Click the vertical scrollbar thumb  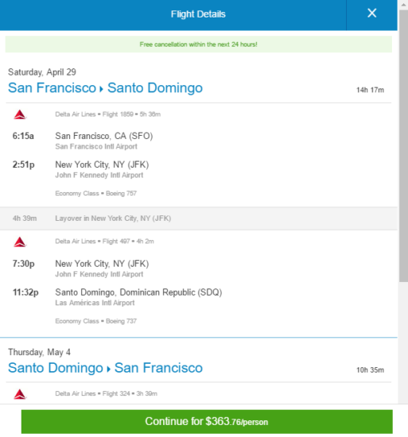pyautogui.click(x=403, y=146)
